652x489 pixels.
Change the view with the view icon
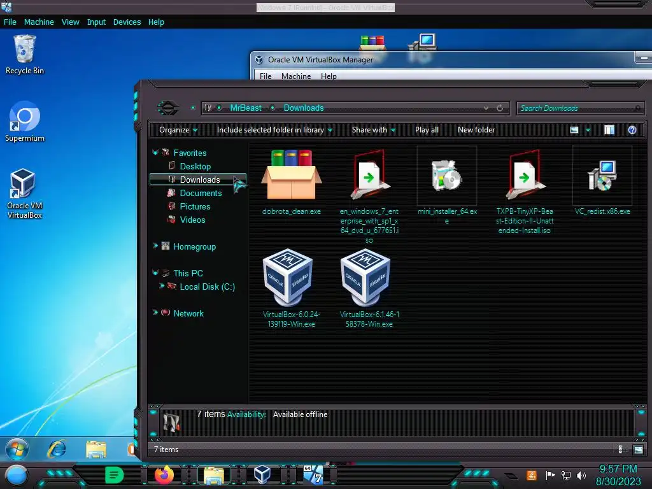coord(574,130)
